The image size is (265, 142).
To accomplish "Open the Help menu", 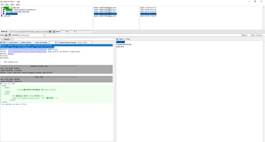I will click(18, 5).
